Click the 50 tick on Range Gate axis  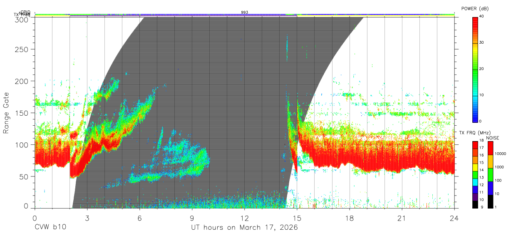[x=25, y=176]
